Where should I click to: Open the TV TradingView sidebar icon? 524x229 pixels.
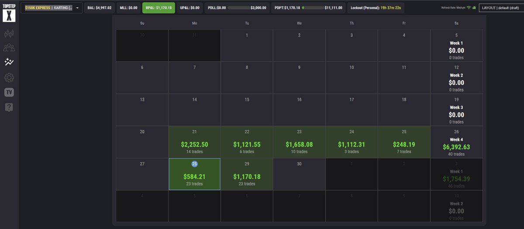9,92
